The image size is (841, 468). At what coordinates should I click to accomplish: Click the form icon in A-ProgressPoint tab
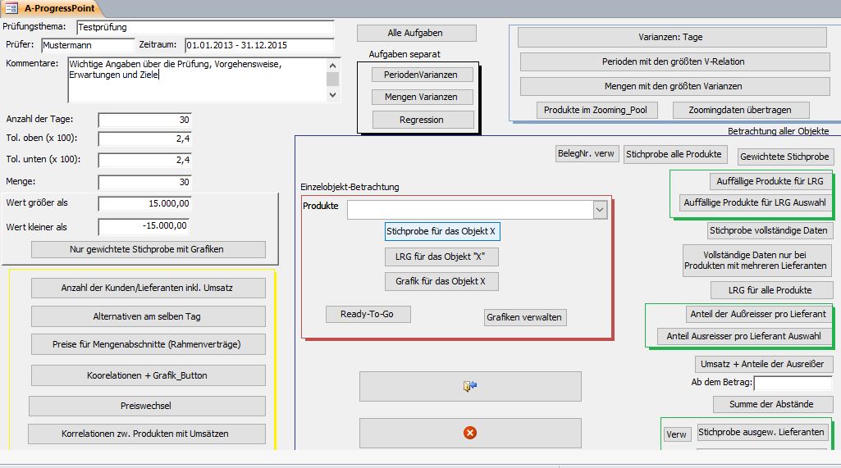click(11, 8)
